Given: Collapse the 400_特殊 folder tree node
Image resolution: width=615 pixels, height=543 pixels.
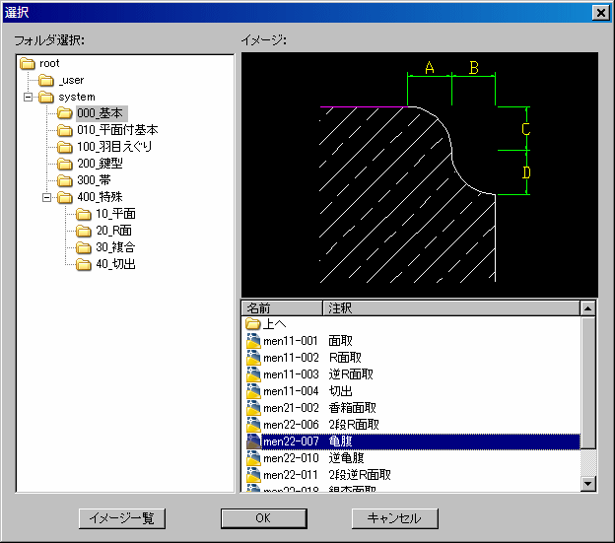Looking at the screenshot, I should 46,198.
